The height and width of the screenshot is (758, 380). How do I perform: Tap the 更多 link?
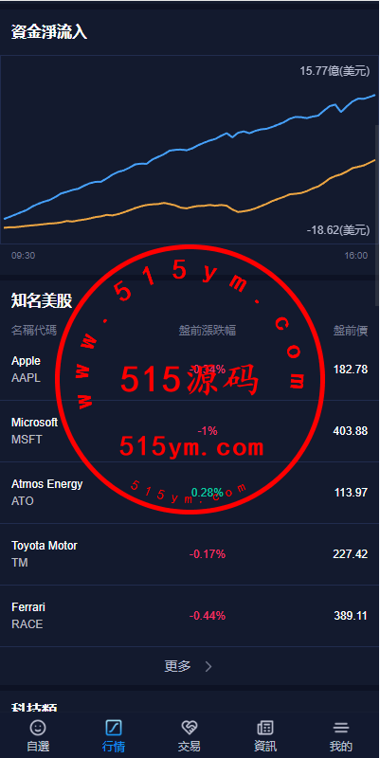[x=178, y=666]
